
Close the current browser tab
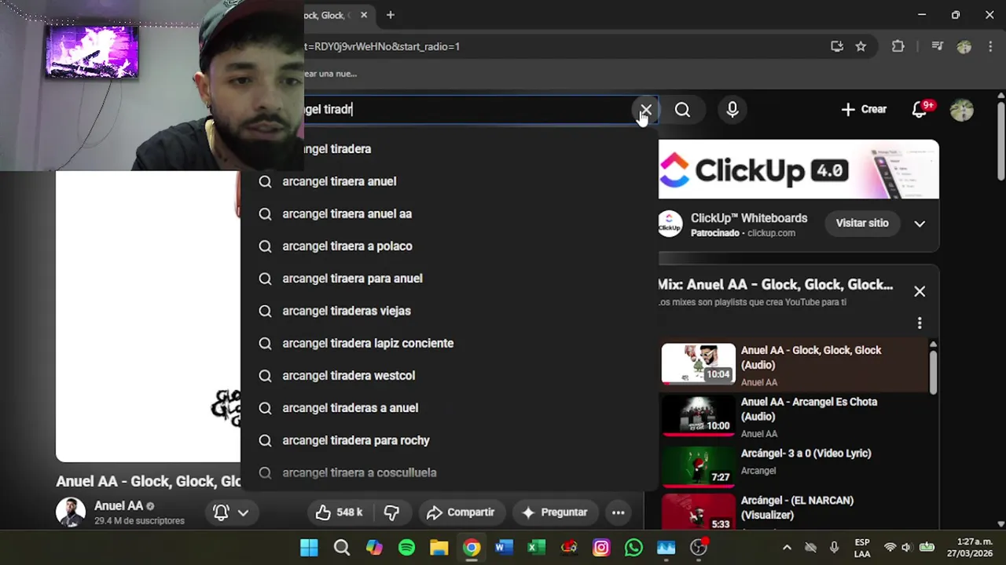(x=364, y=15)
